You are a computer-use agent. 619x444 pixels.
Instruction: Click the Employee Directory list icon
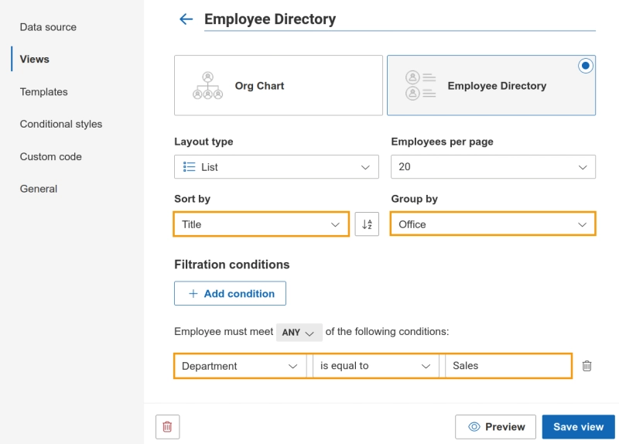click(420, 85)
